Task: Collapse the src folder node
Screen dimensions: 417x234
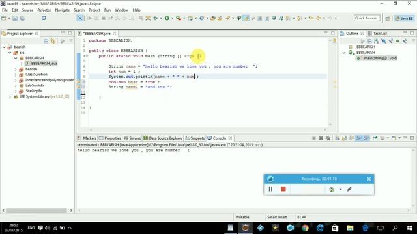Action: click(10, 53)
